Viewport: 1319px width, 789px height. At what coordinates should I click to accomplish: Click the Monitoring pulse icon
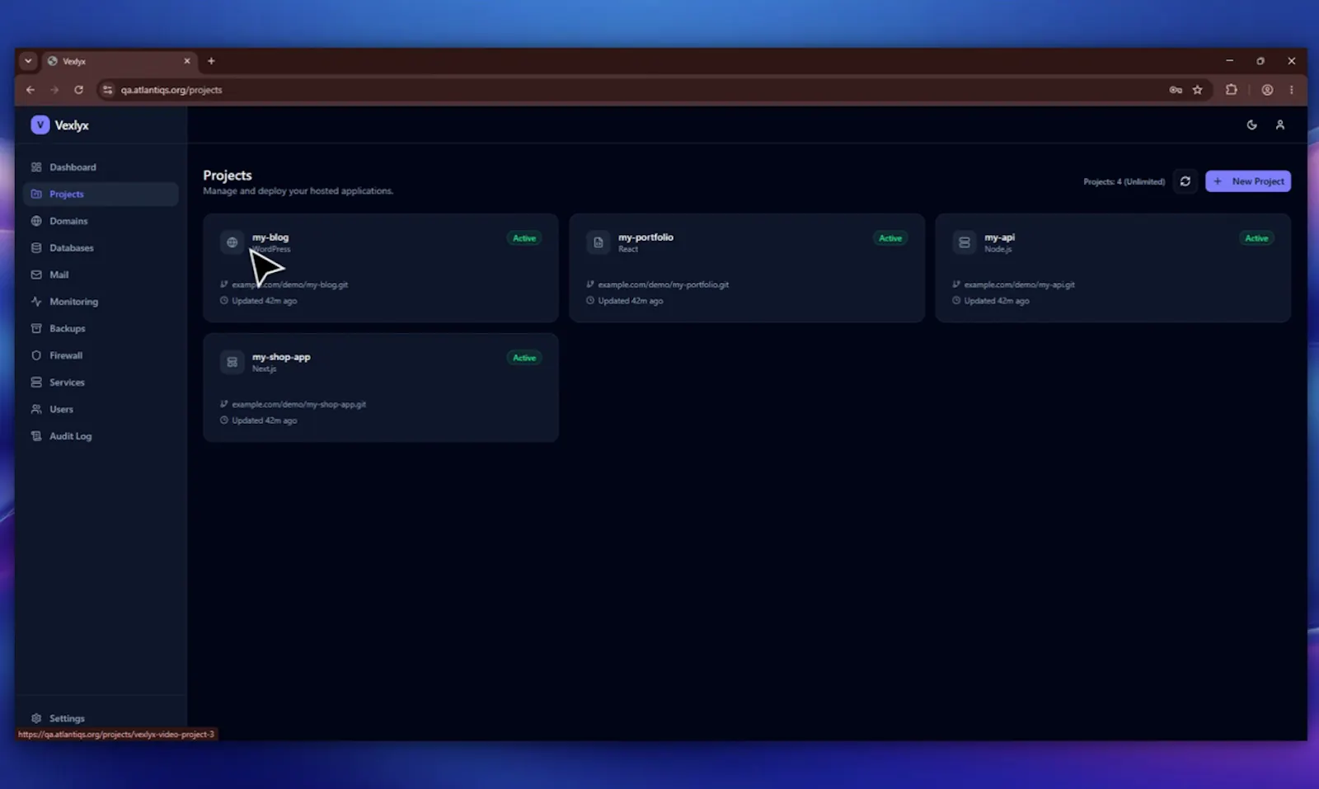(x=36, y=302)
